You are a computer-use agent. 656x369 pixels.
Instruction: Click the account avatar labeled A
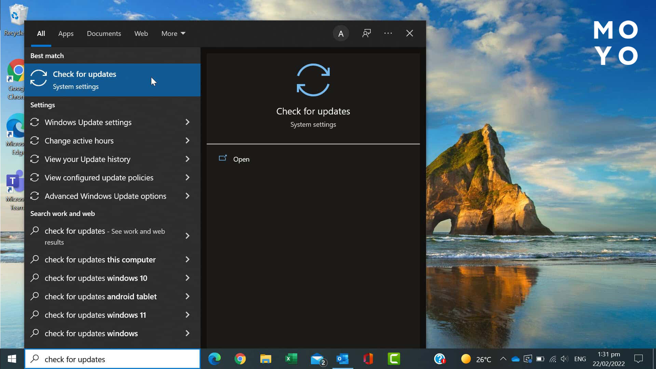coord(341,33)
